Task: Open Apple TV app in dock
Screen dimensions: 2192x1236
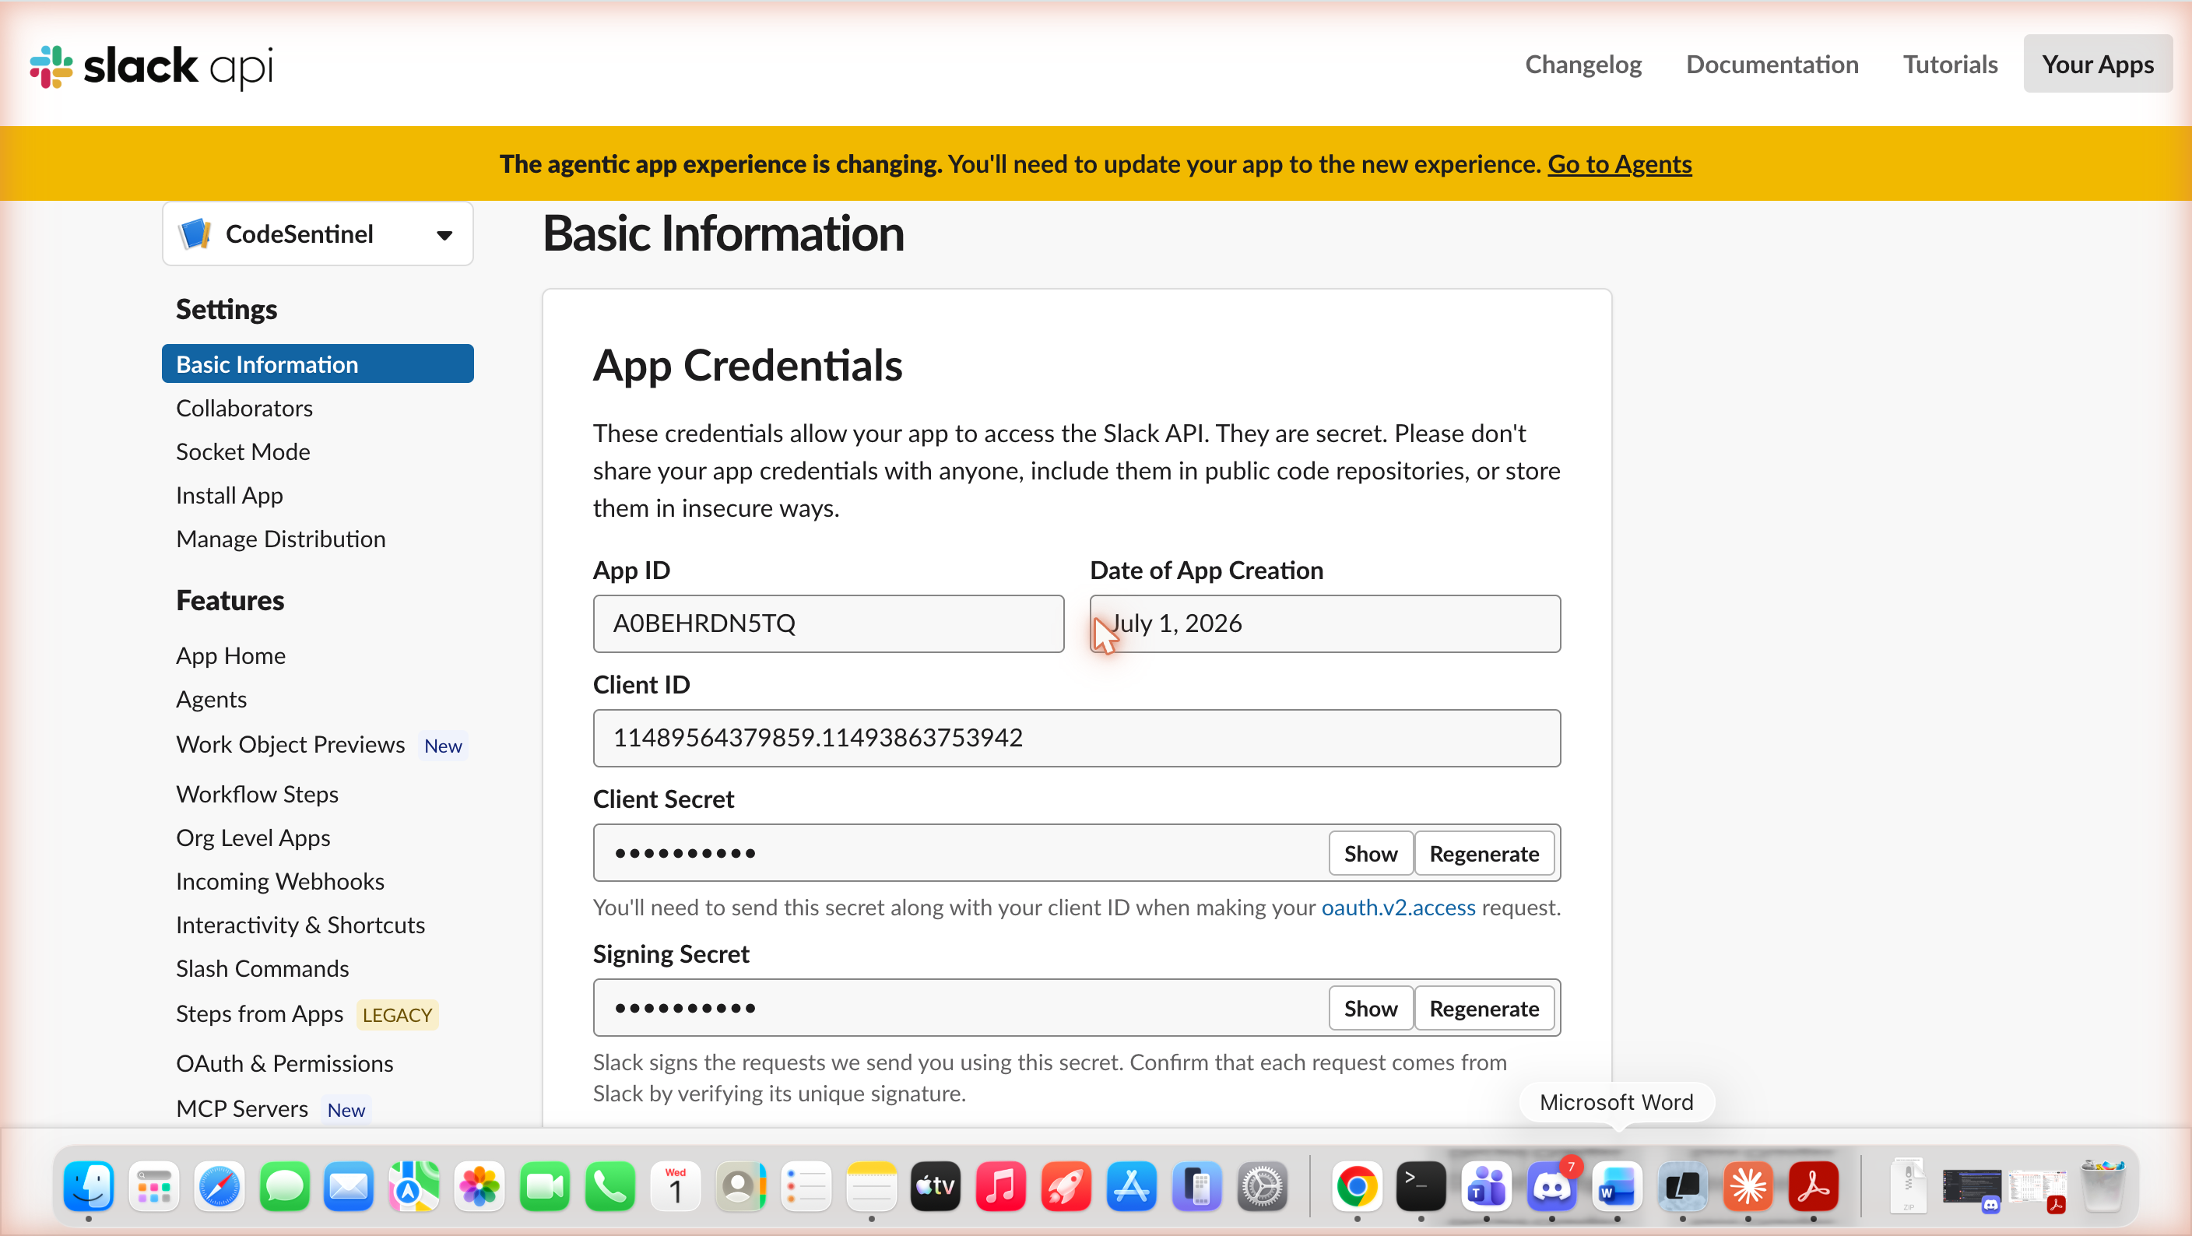Action: pyautogui.click(x=936, y=1186)
